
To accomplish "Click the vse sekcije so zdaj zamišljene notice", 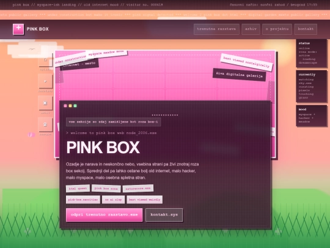I will [x=114, y=122].
